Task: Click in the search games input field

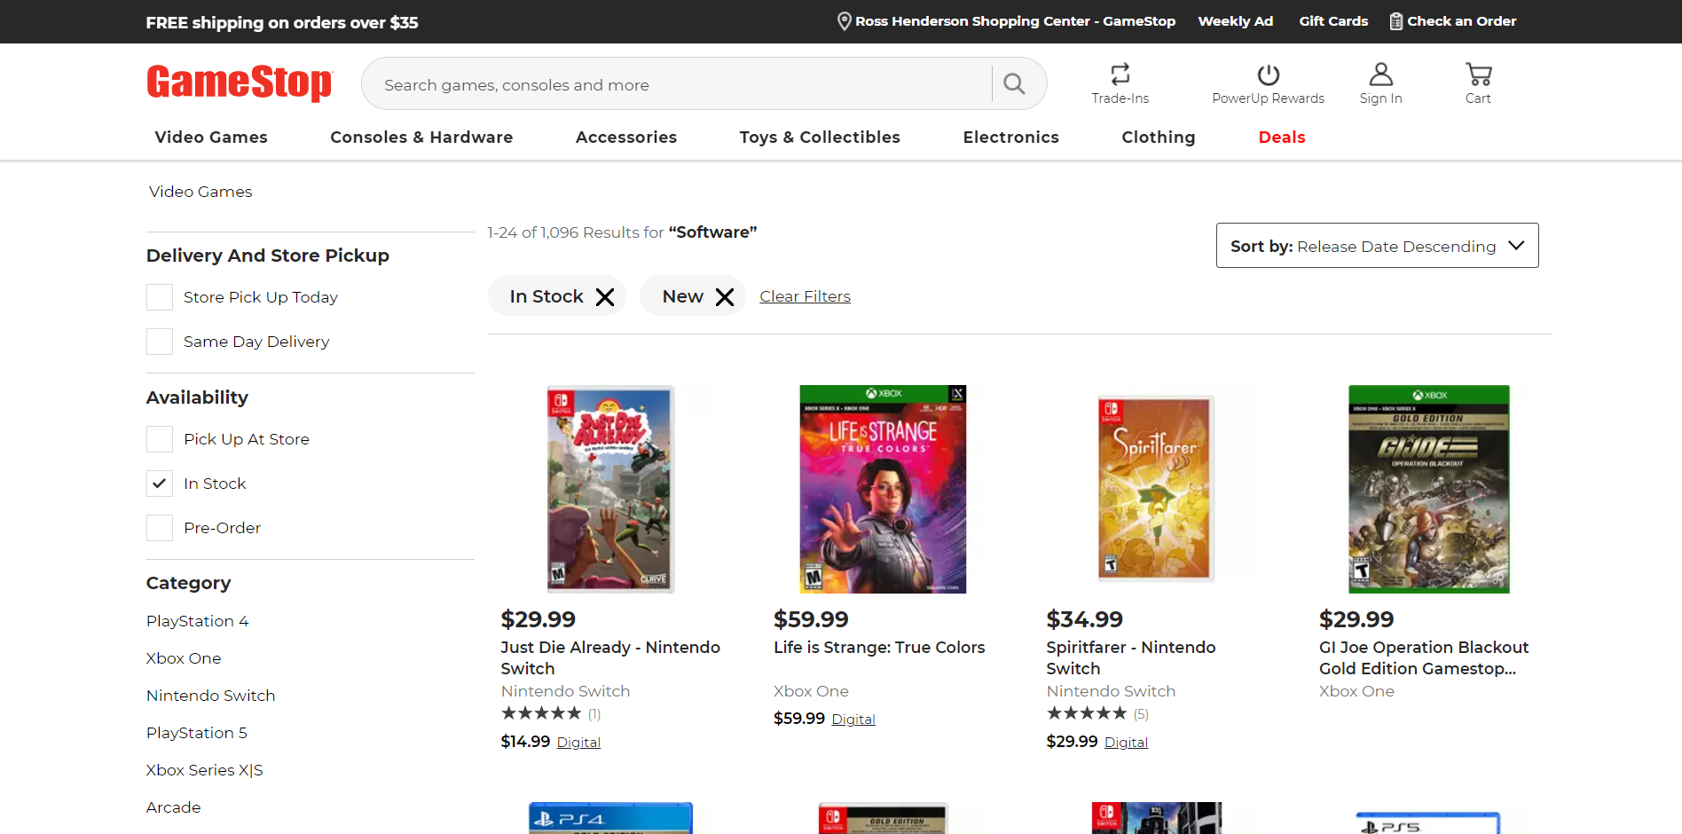Action: point(683,84)
